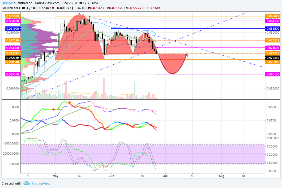Open the TradingView link beside 'Created with'
282x188 pixels.
41,183
